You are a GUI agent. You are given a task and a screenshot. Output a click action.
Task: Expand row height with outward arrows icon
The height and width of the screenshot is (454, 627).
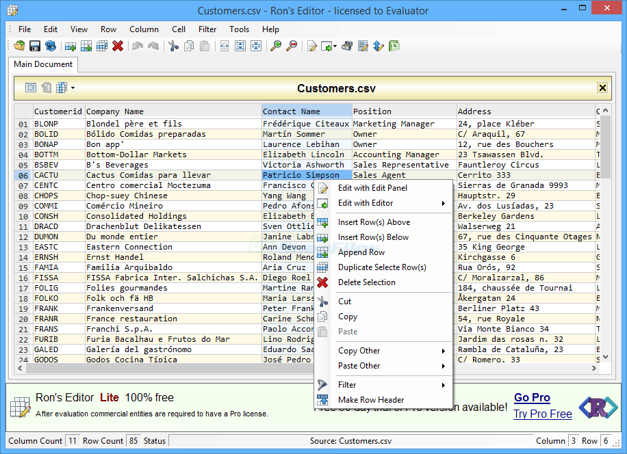[x=240, y=46]
